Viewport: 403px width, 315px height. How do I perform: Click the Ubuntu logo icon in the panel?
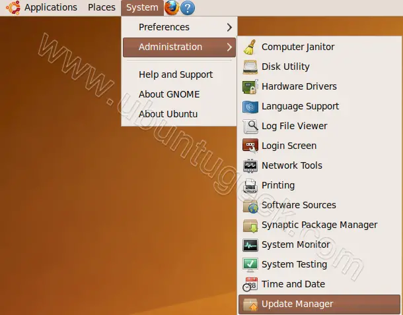pos(13,8)
